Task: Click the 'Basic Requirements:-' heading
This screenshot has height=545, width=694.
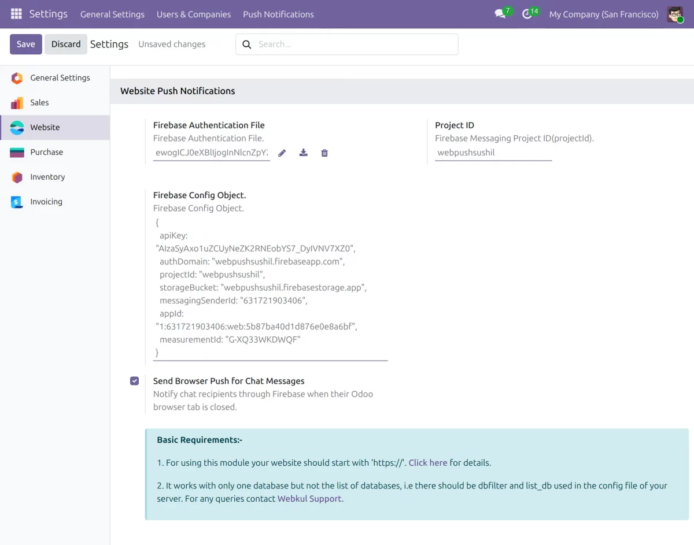Action: tap(200, 440)
